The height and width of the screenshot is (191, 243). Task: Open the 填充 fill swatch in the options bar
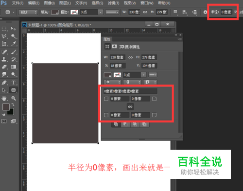pyautogui.click(x=55, y=12)
